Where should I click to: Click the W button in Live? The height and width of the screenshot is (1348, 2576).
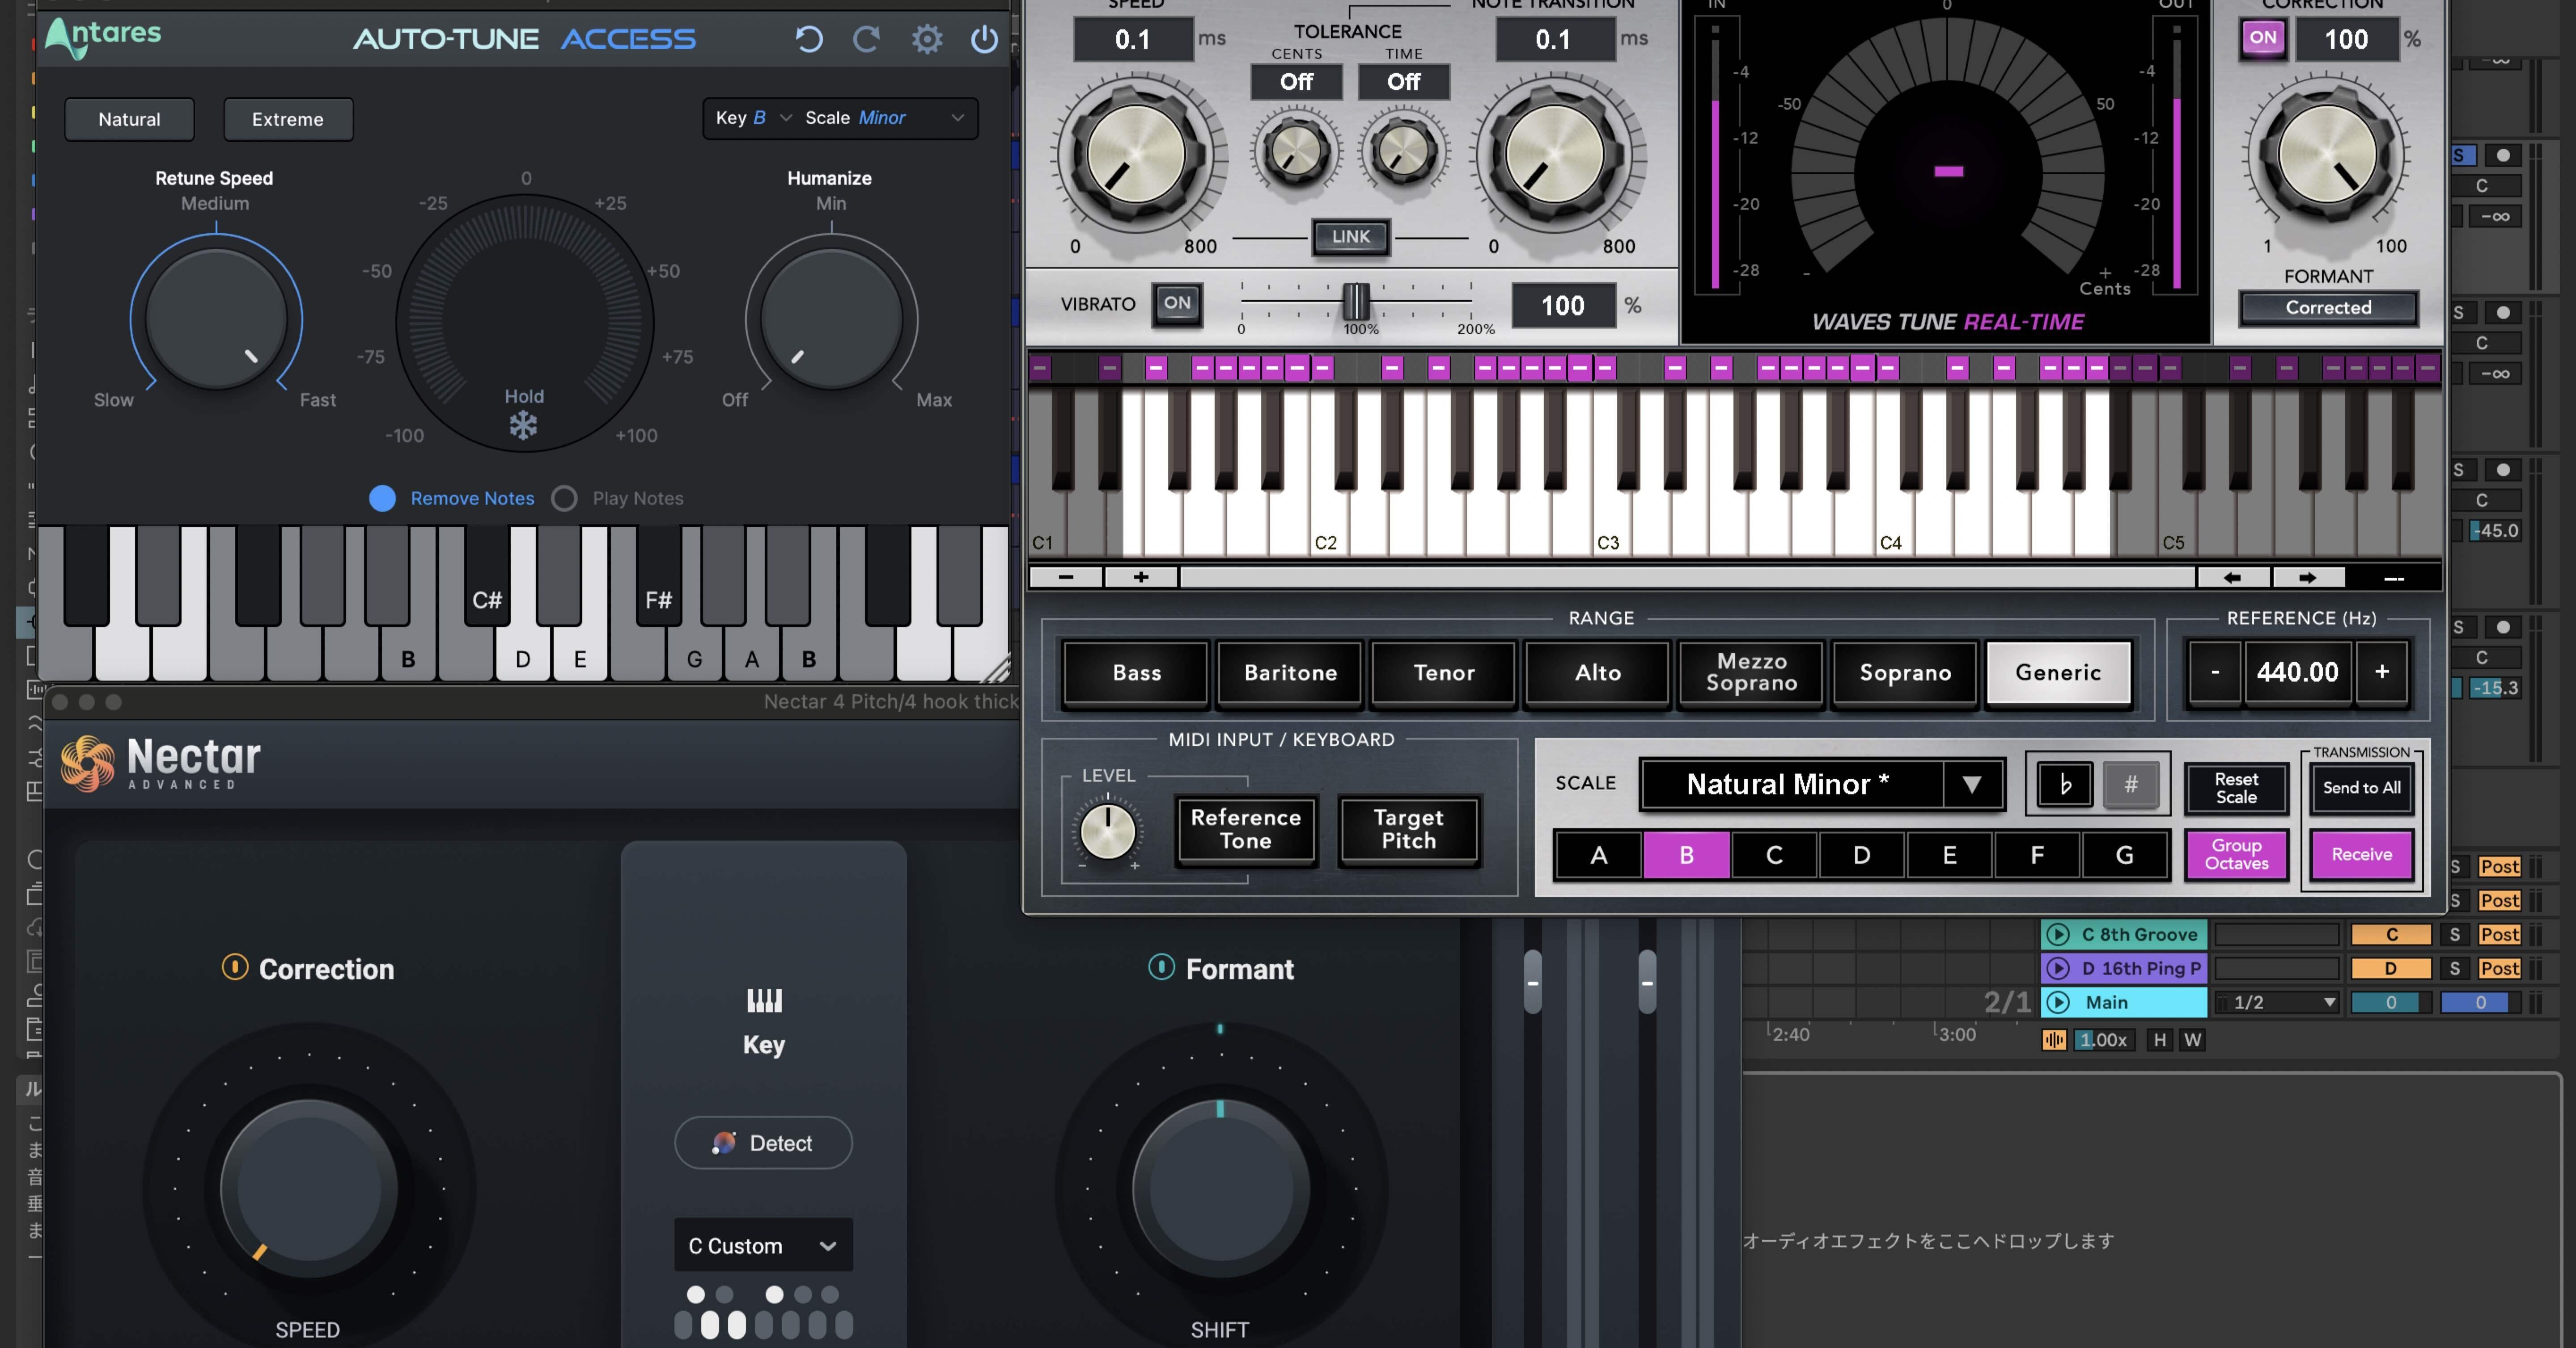coord(2193,1040)
